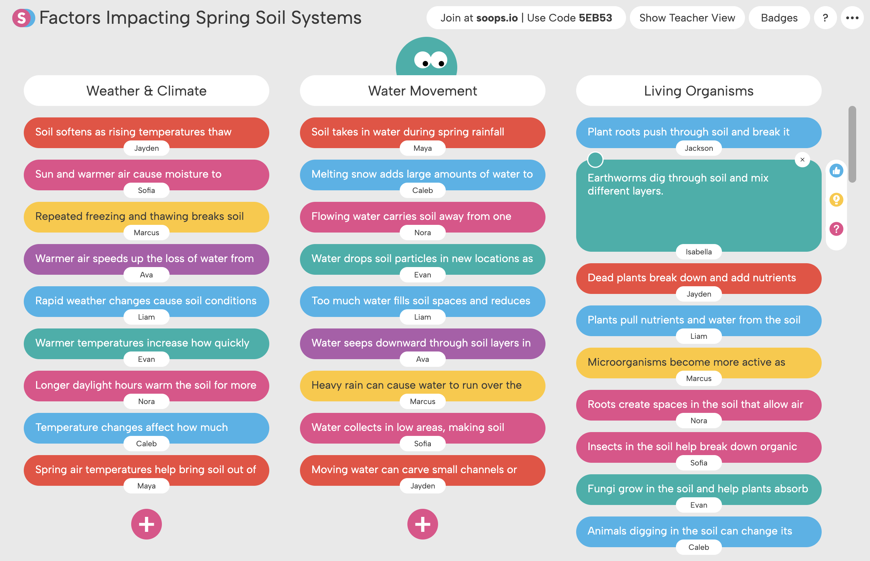Screen dimensions: 870x561
Task: Expand Marcus's "Repeated freezing and thawing" card
Action: [146, 216]
